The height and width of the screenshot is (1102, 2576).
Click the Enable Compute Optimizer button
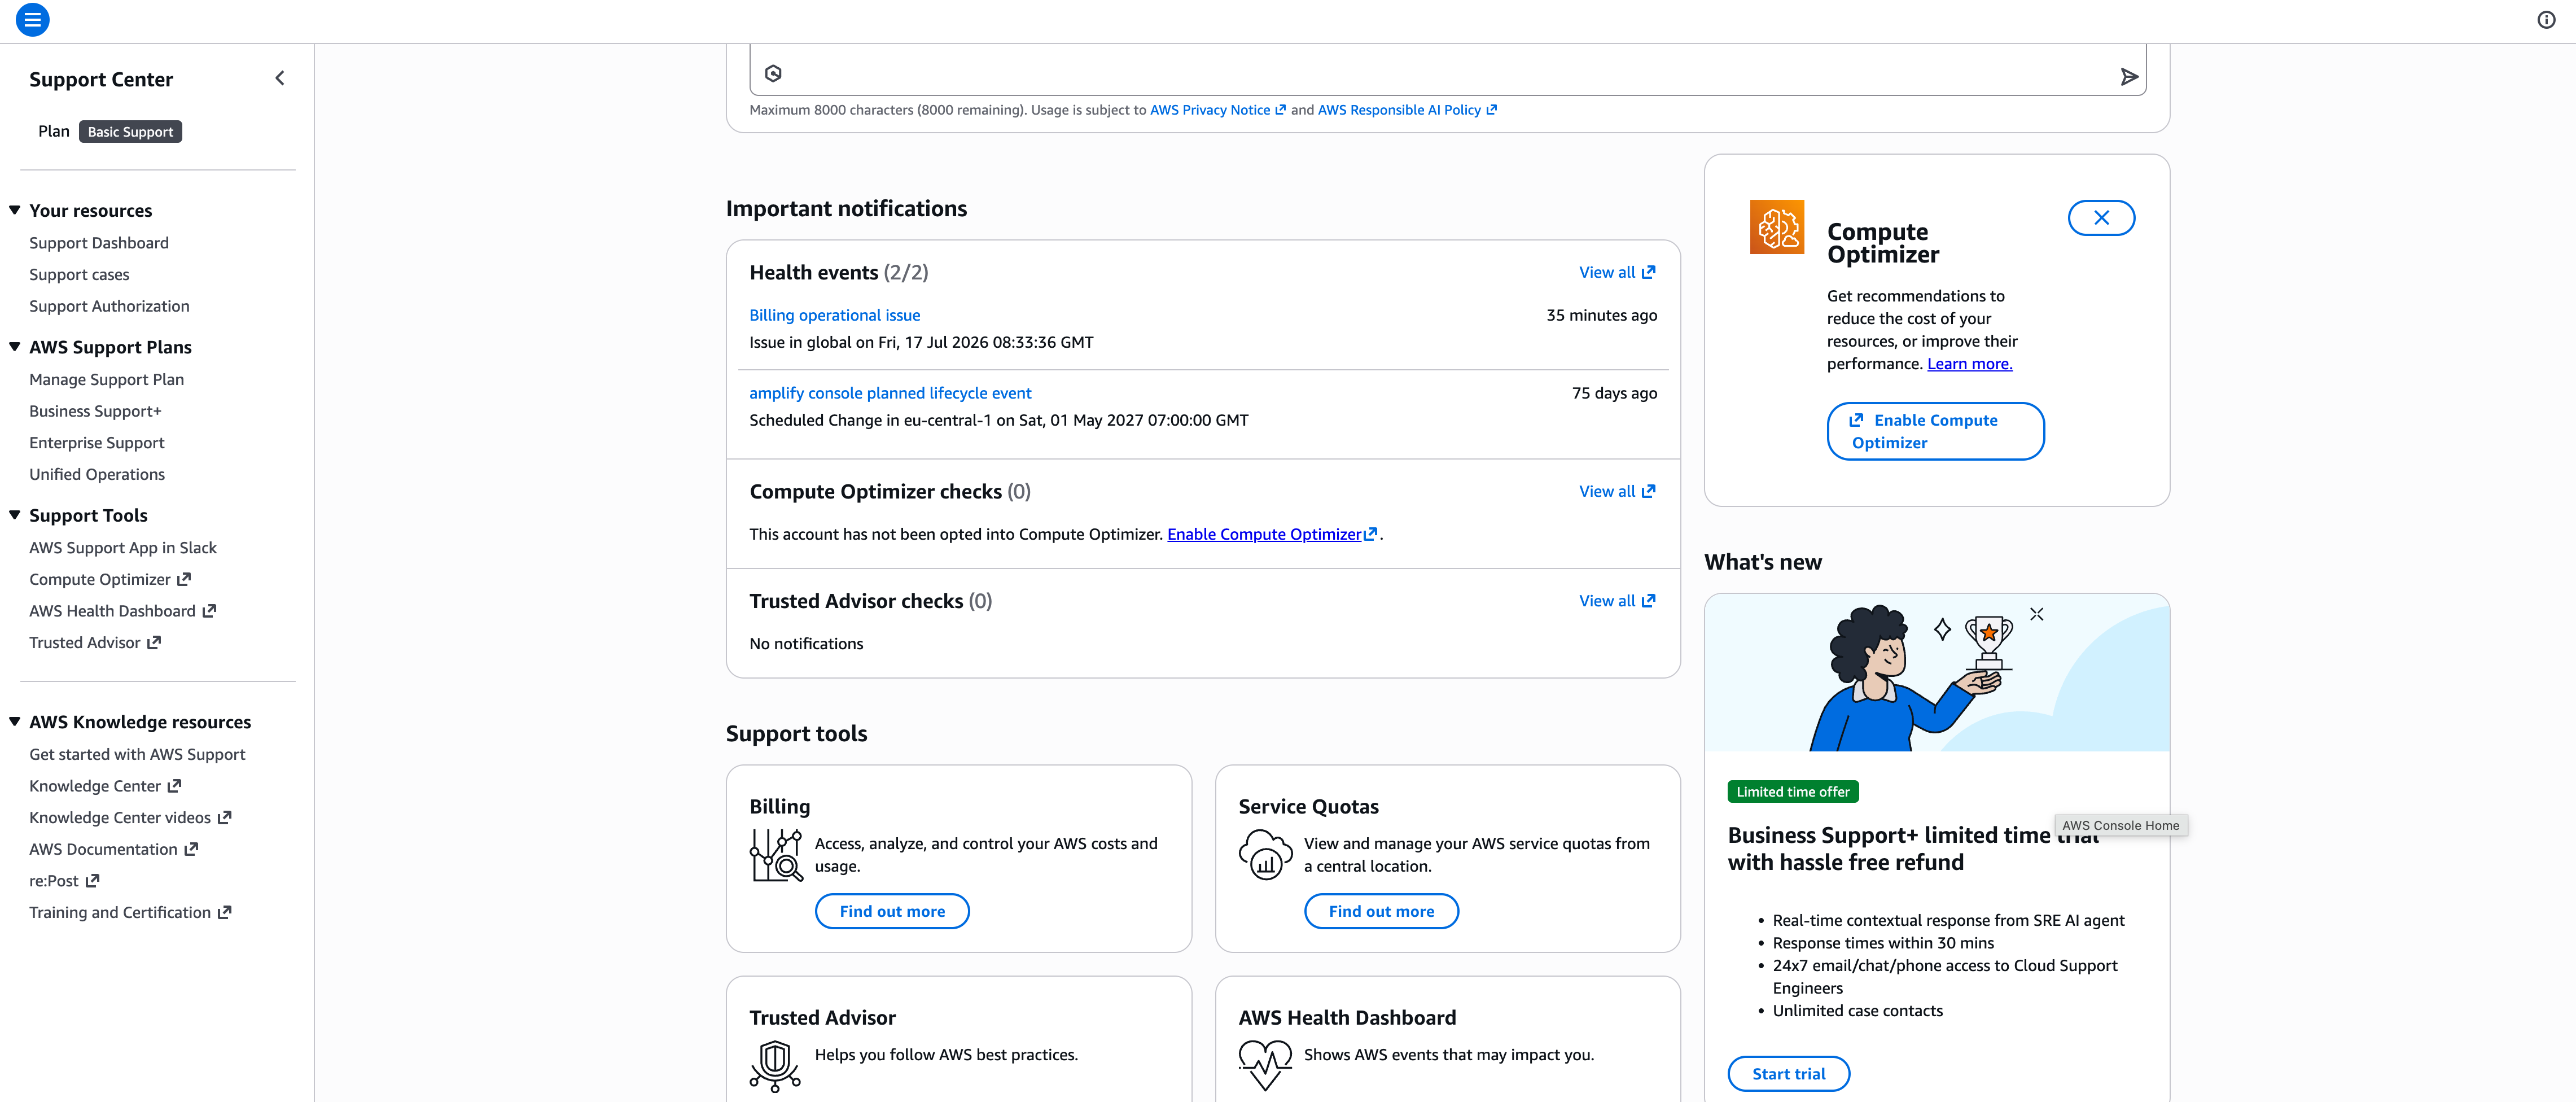pos(1935,431)
